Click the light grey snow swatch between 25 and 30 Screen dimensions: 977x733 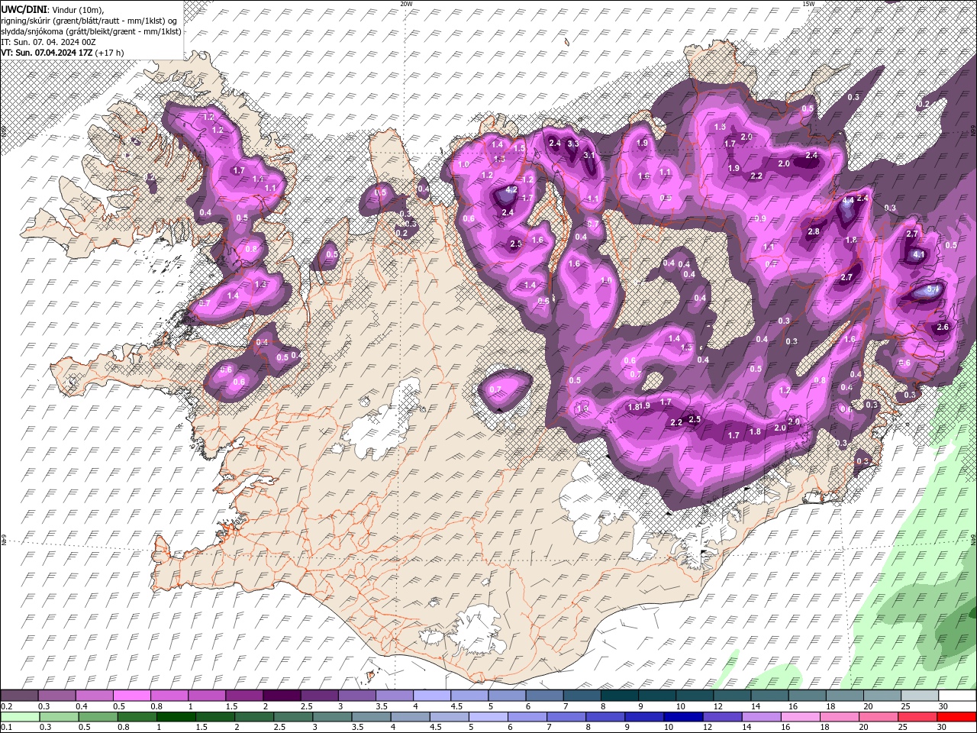(x=920, y=696)
